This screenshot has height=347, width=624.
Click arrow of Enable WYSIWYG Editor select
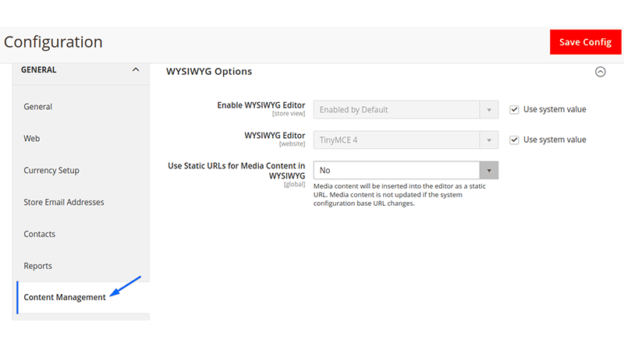(x=489, y=110)
